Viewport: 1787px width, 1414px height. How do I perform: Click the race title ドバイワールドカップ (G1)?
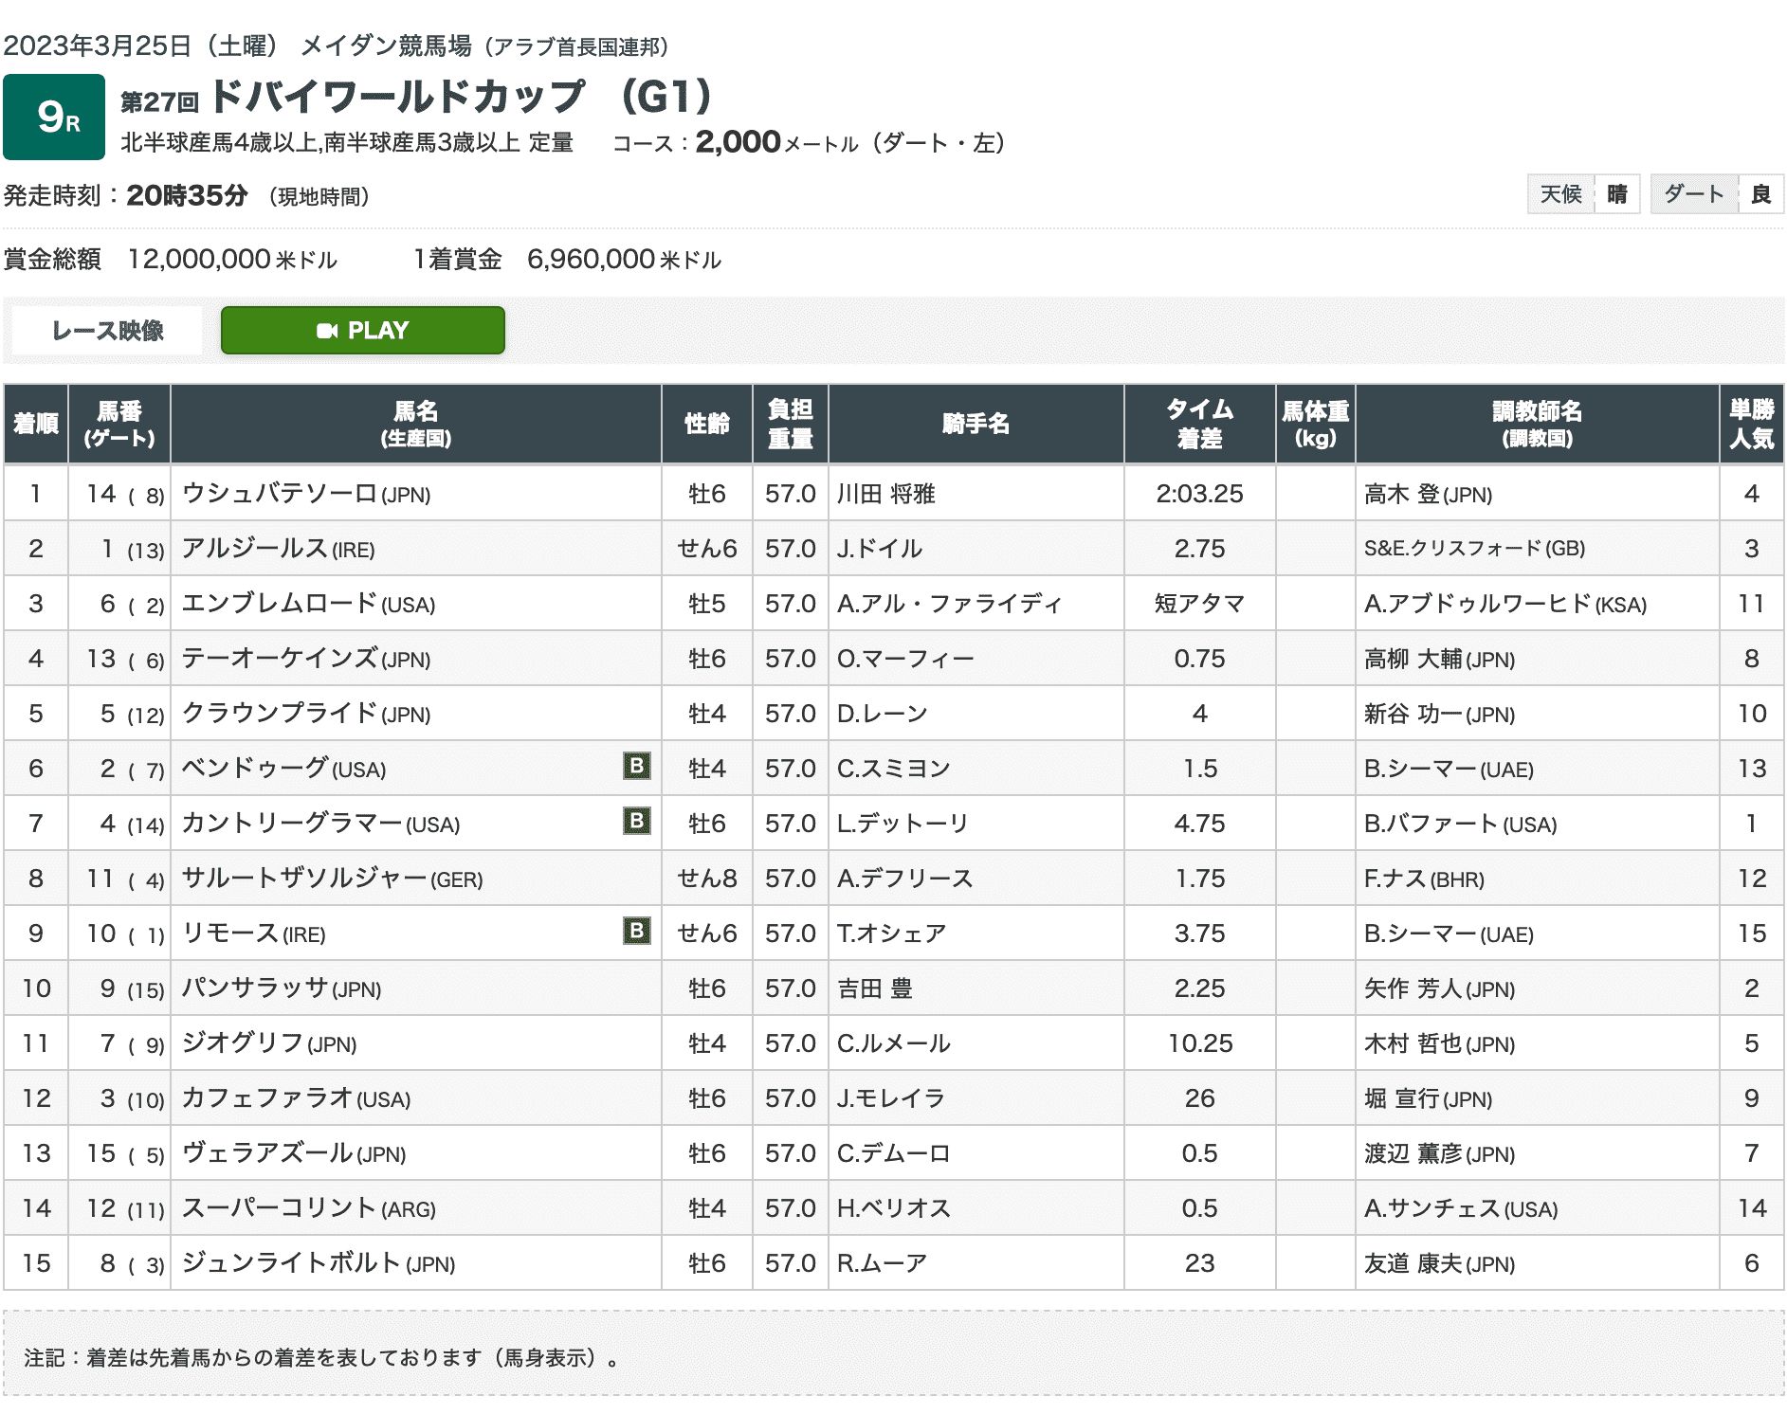(x=461, y=97)
